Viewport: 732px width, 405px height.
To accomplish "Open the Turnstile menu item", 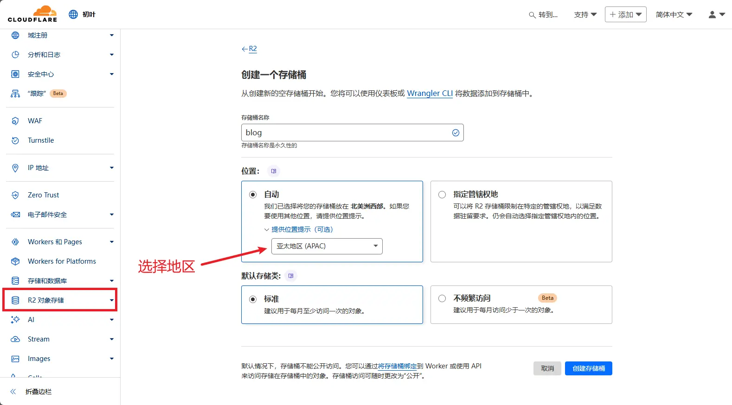I will point(41,140).
